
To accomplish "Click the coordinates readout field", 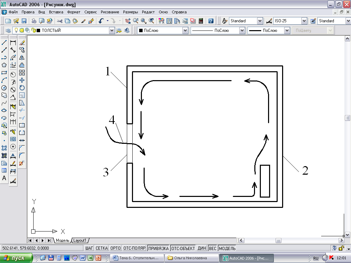I will (x=41, y=248).
